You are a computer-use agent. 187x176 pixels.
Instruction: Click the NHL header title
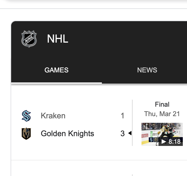[57, 39]
